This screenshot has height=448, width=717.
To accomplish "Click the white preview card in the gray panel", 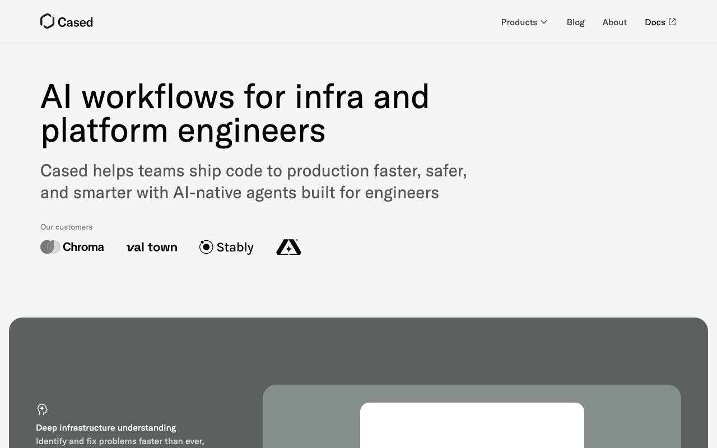I will click(x=472, y=425).
